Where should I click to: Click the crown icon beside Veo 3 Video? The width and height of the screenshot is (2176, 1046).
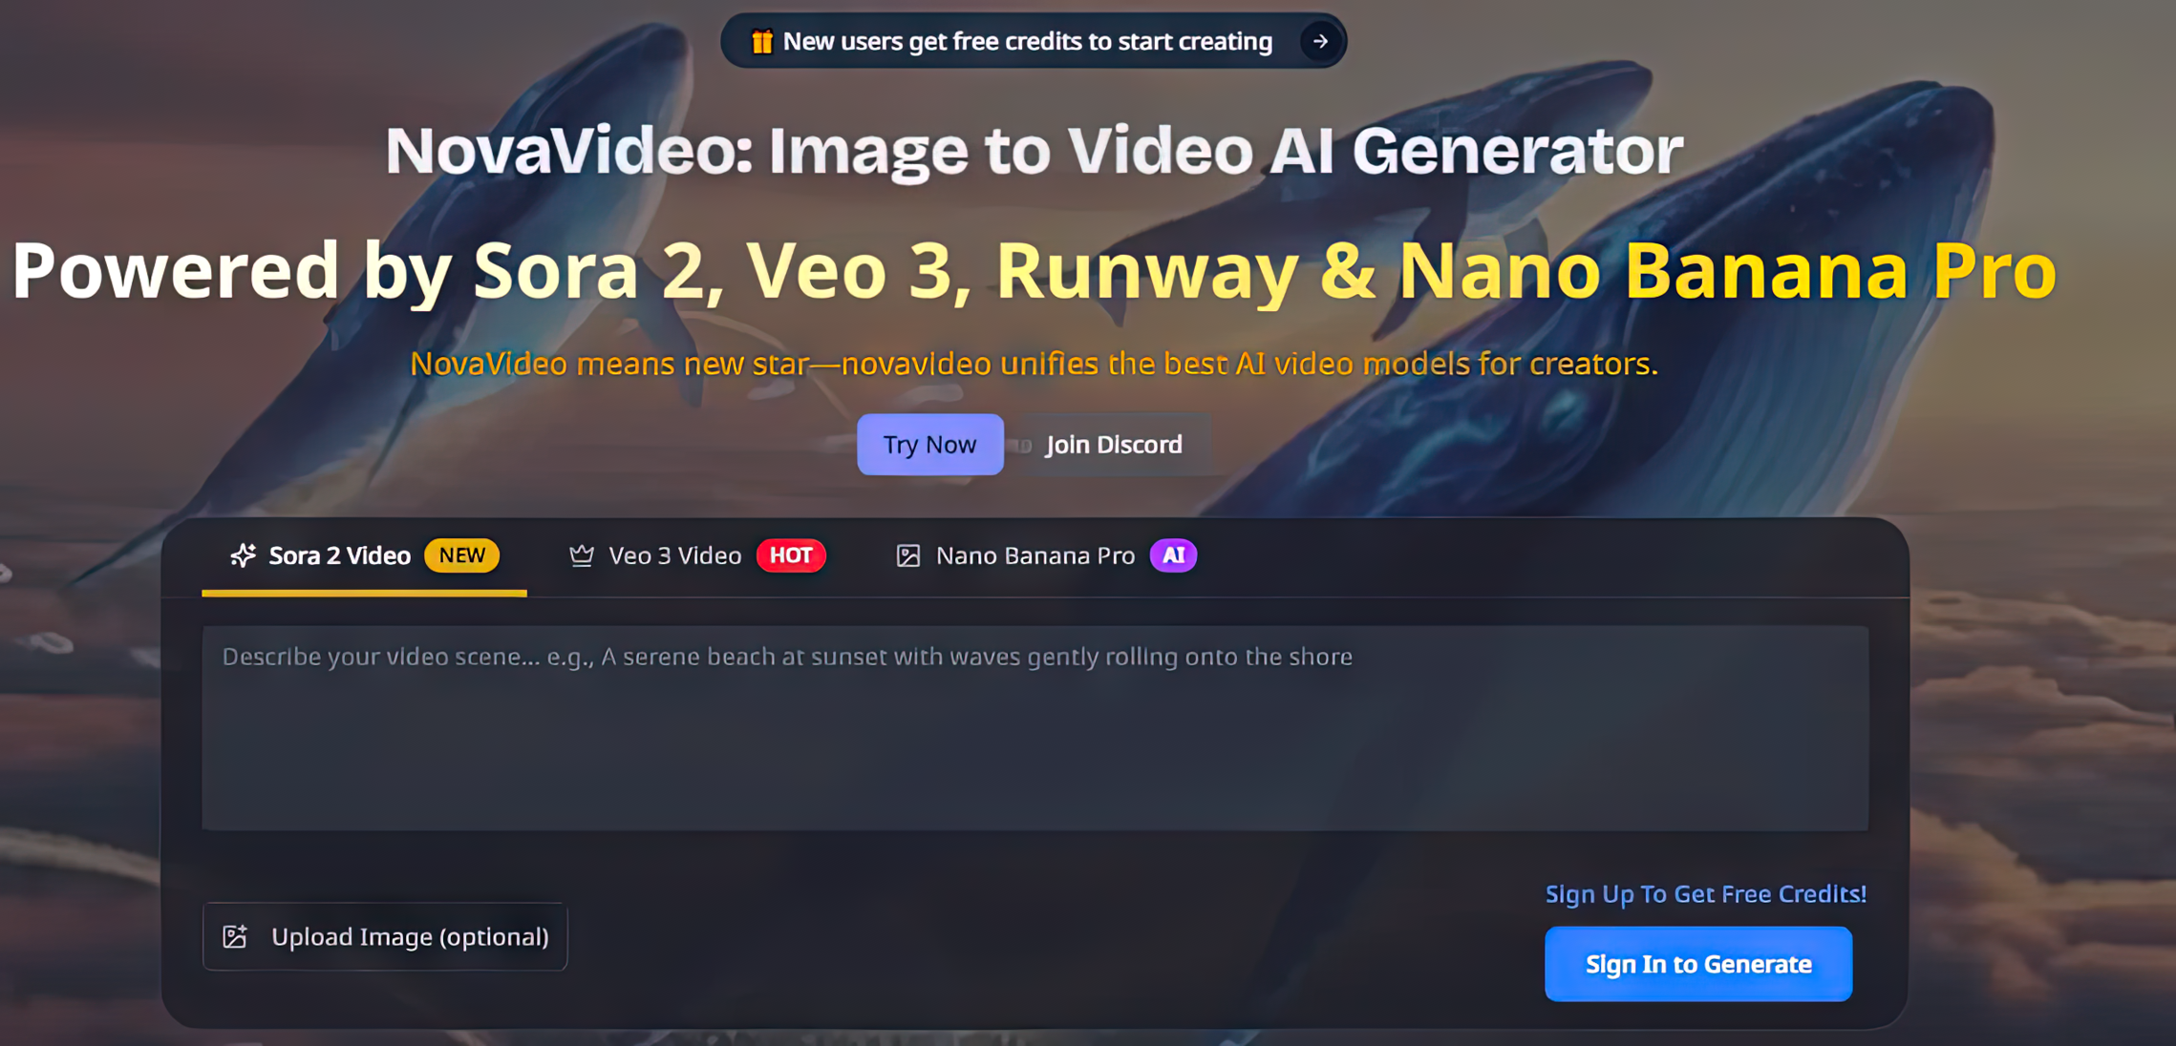pyautogui.click(x=581, y=555)
